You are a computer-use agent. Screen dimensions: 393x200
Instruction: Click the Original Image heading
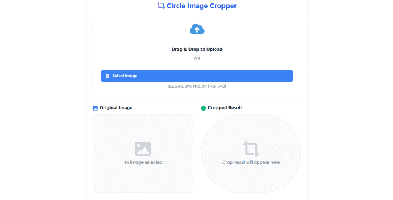click(x=116, y=108)
